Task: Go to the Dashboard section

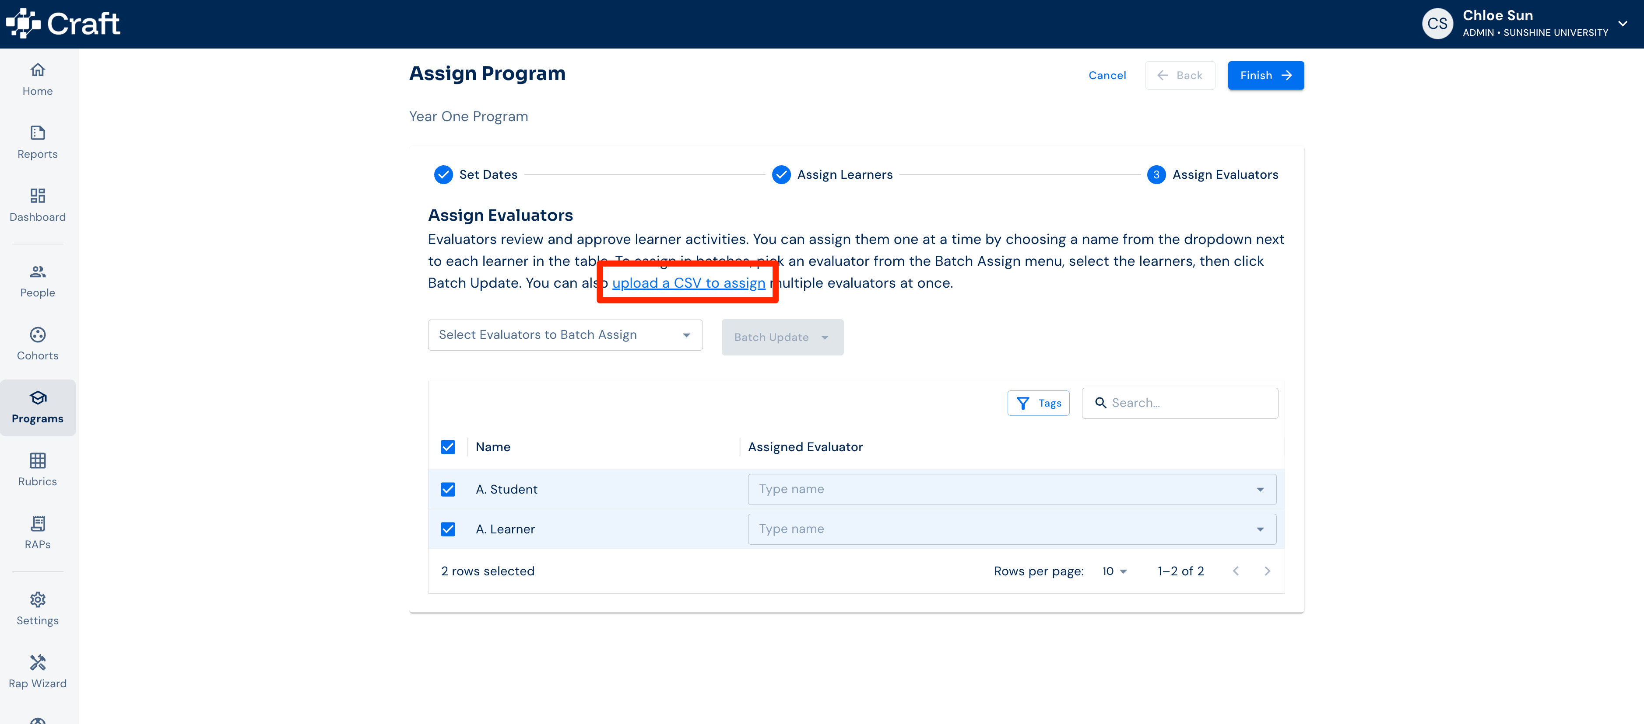Action: click(x=38, y=206)
